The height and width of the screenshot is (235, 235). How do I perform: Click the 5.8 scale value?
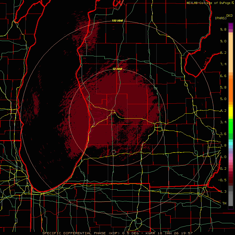pyautogui.click(x=223, y=87)
